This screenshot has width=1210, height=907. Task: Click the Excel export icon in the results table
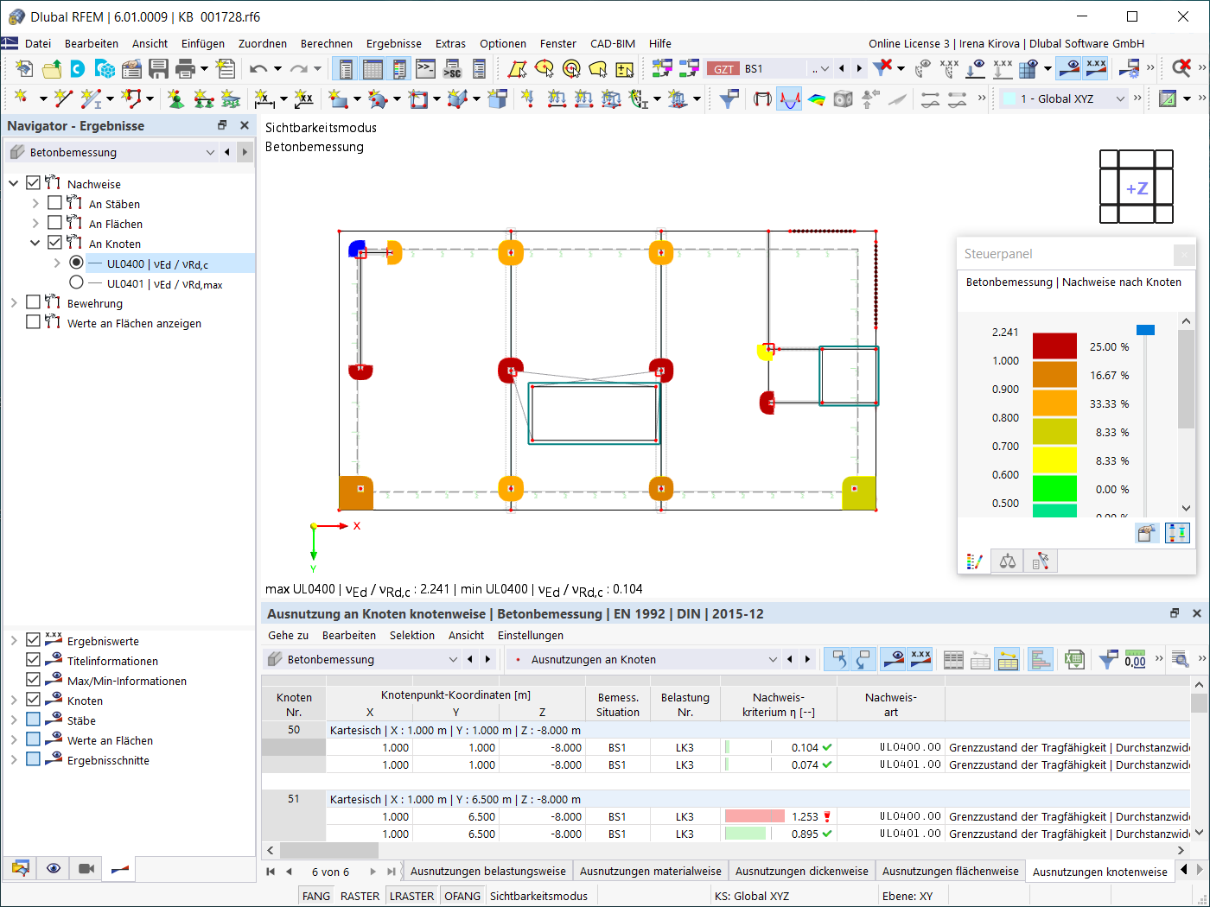point(1074,660)
